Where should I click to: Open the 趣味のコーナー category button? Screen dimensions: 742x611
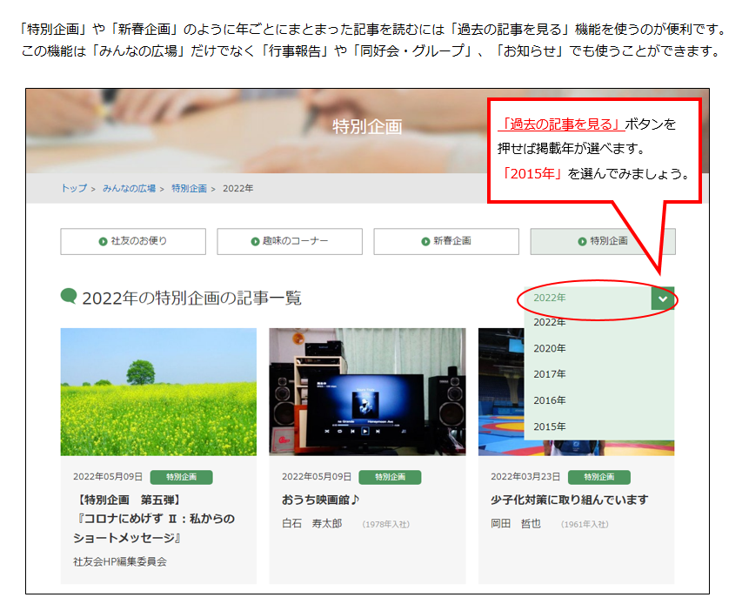click(x=290, y=242)
